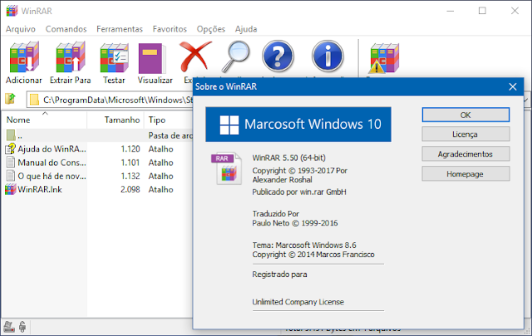The image size is (532, 336).
Task: Close the Sobre o WinRAR dialog
Action: tap(513, 86)
